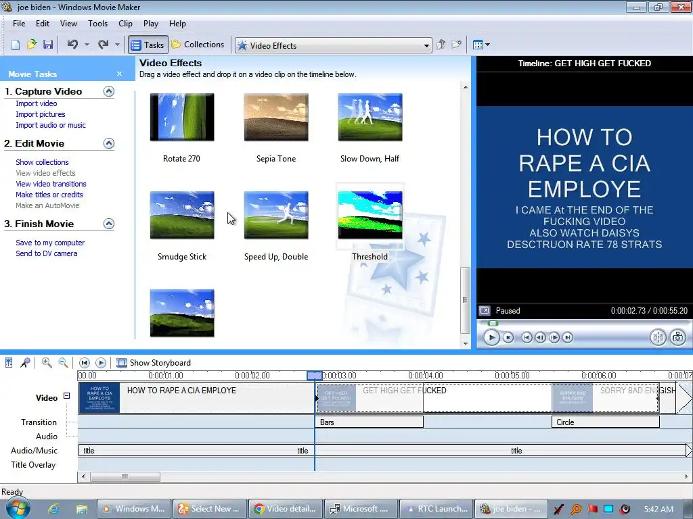Image resolution: width=693 pixels, height=519 pixels.
Task: Open the Tools menu
Action: tap(97, 24)
